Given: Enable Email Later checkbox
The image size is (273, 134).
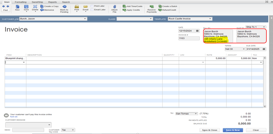Looking at the screenshot, I should [92, 10].
